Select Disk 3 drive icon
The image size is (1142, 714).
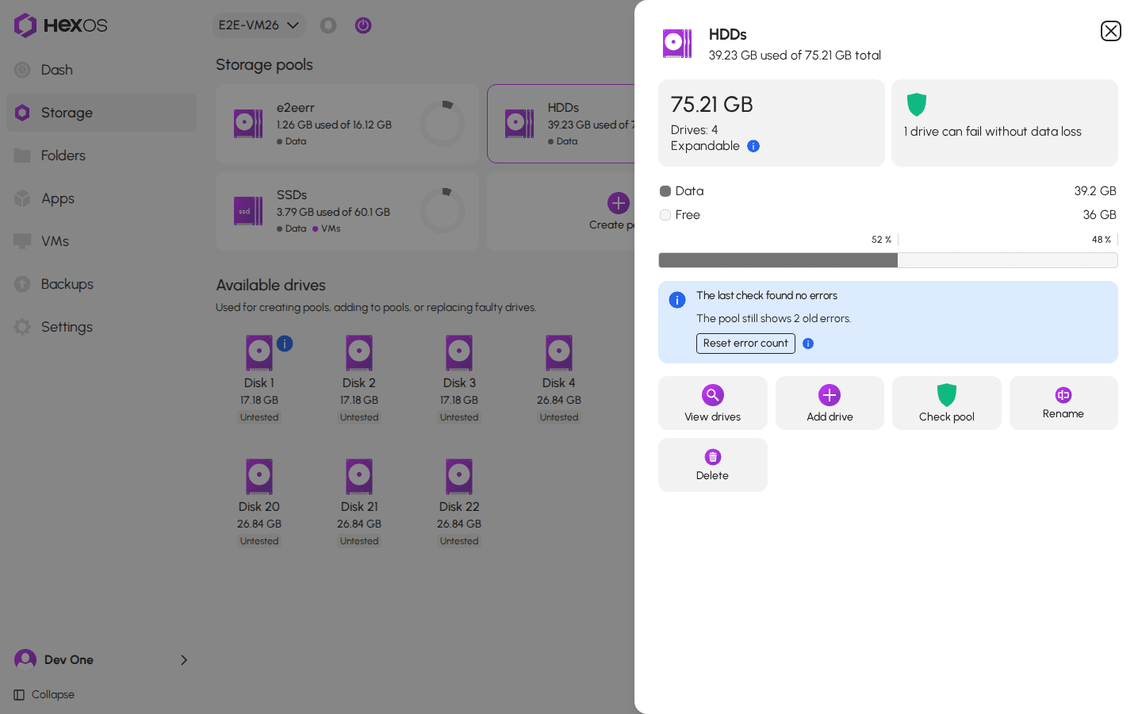point(459,353)
